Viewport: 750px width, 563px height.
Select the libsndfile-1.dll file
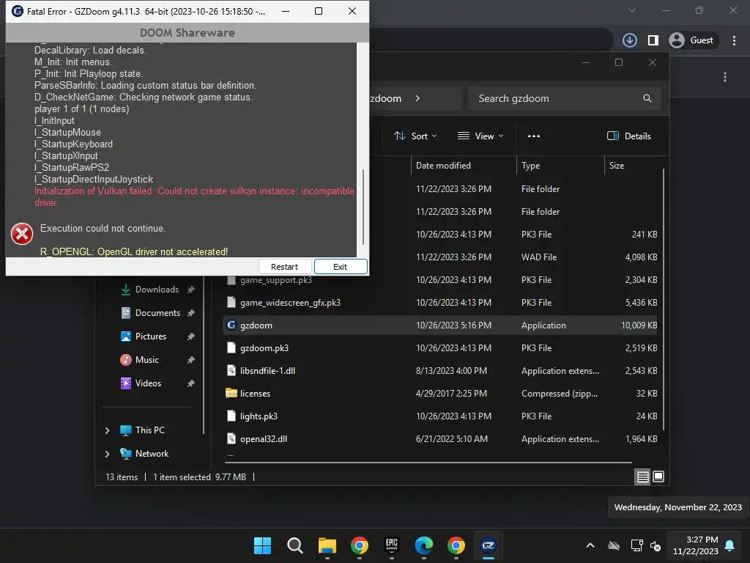coord(440,370)
